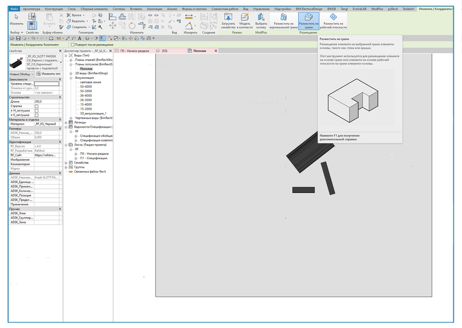This screenshot has height=328, width=462.
Task: Click the Материал value _RF_KS_Черный
Action: point(47,124)
